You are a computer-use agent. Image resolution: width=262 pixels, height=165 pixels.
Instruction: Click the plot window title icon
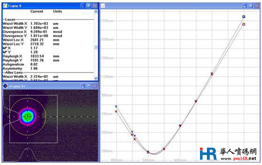(103, 6)
